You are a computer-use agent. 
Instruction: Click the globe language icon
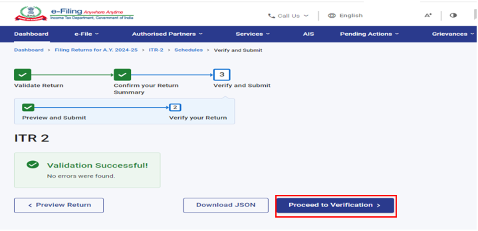tap(332, 16)
